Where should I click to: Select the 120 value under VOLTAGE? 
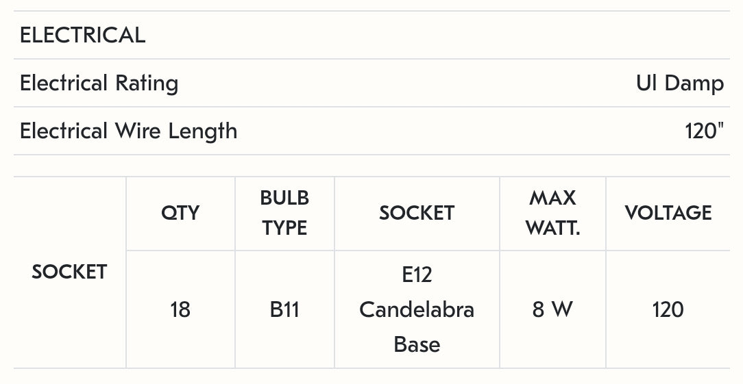tap(668, 310)
